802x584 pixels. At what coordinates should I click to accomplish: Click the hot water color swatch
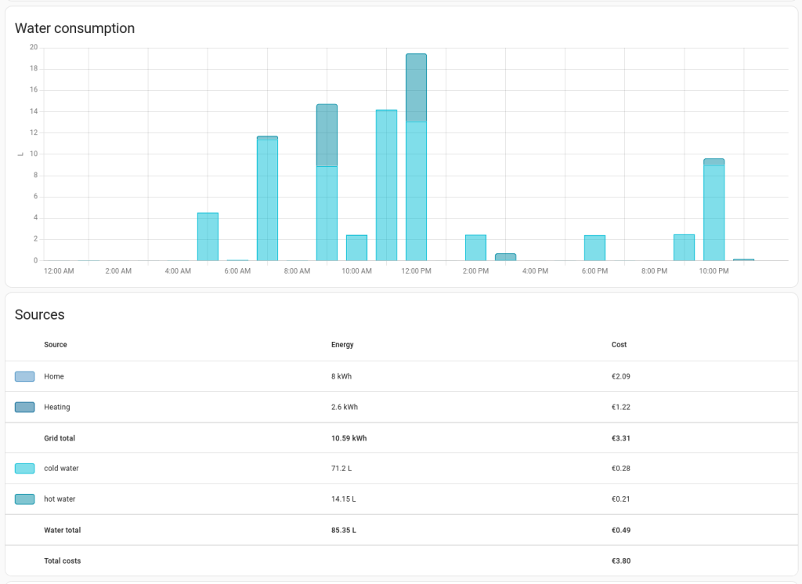point(24,499)
